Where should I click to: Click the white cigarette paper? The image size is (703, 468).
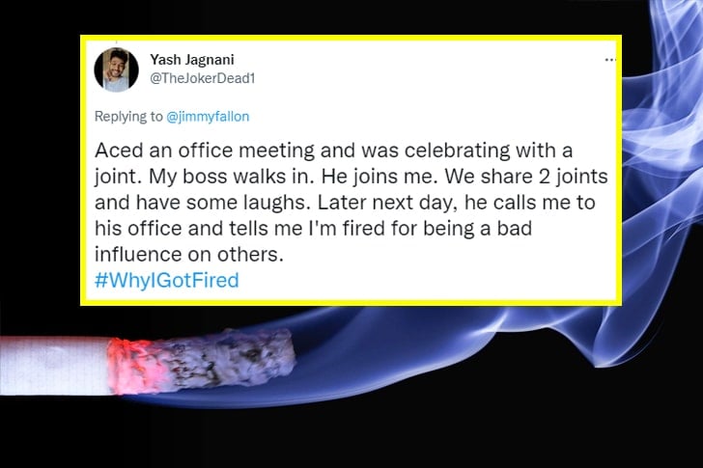[48, 358]
